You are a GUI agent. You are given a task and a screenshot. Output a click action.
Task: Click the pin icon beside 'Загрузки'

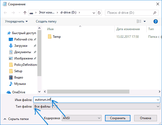tap(35, 46)
